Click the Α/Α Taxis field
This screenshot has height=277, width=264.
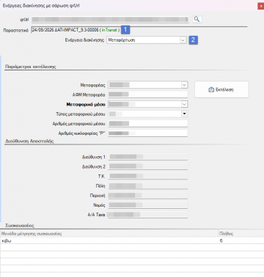pos(148,215)
